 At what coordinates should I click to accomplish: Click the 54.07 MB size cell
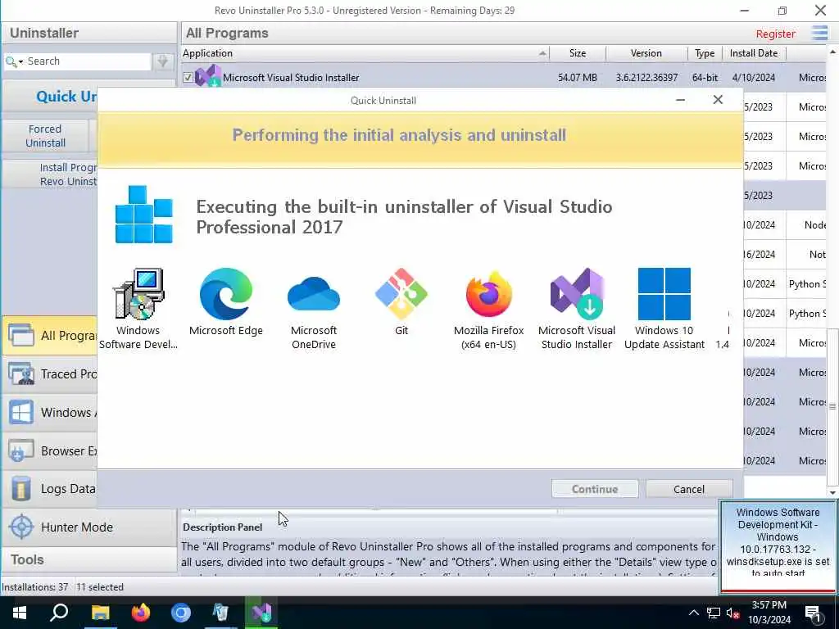tap(578, 78)
